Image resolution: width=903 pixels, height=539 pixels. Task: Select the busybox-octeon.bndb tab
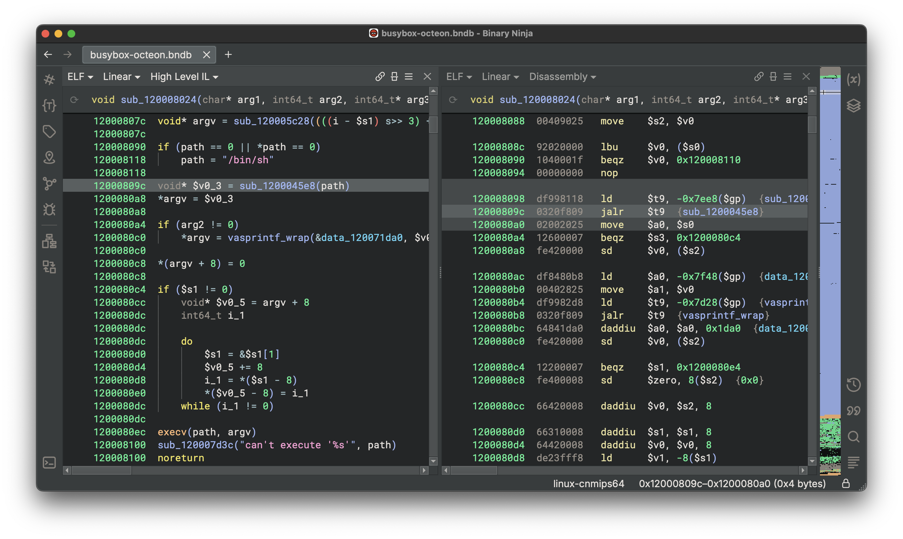click(x=141, y=55)
